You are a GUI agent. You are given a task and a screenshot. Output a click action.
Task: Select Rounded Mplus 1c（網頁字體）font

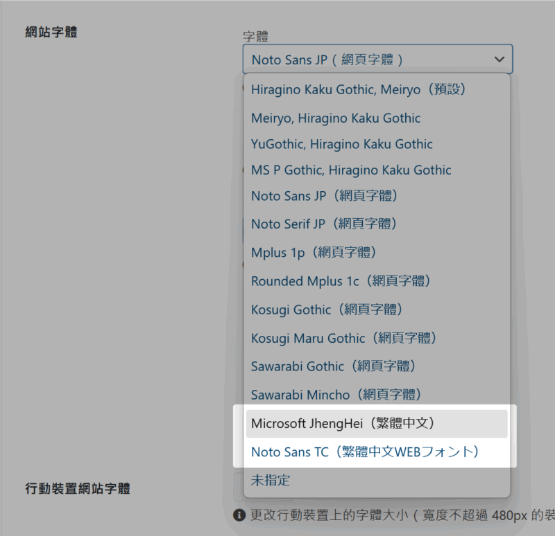point(377,281)
